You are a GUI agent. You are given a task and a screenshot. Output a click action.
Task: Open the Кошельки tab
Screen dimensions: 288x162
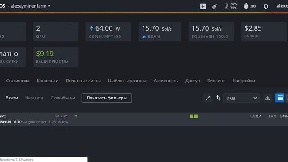click(x=48, y=81)
